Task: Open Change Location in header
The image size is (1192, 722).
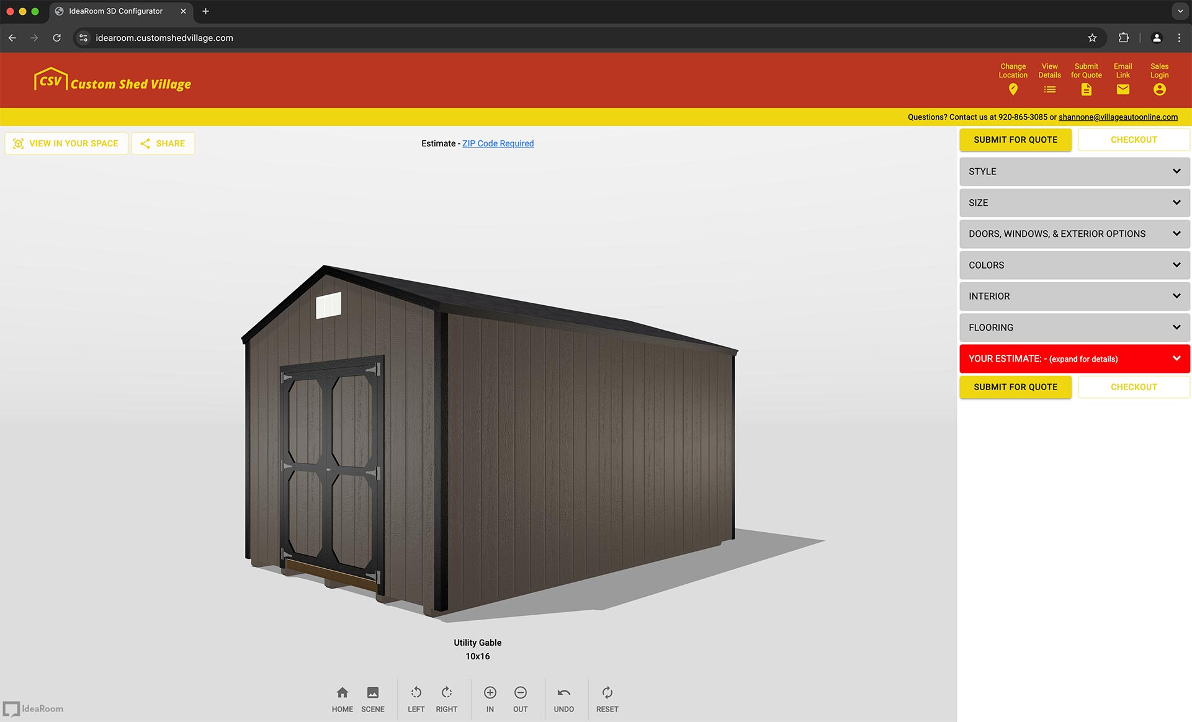Action: coord(1013,89)
